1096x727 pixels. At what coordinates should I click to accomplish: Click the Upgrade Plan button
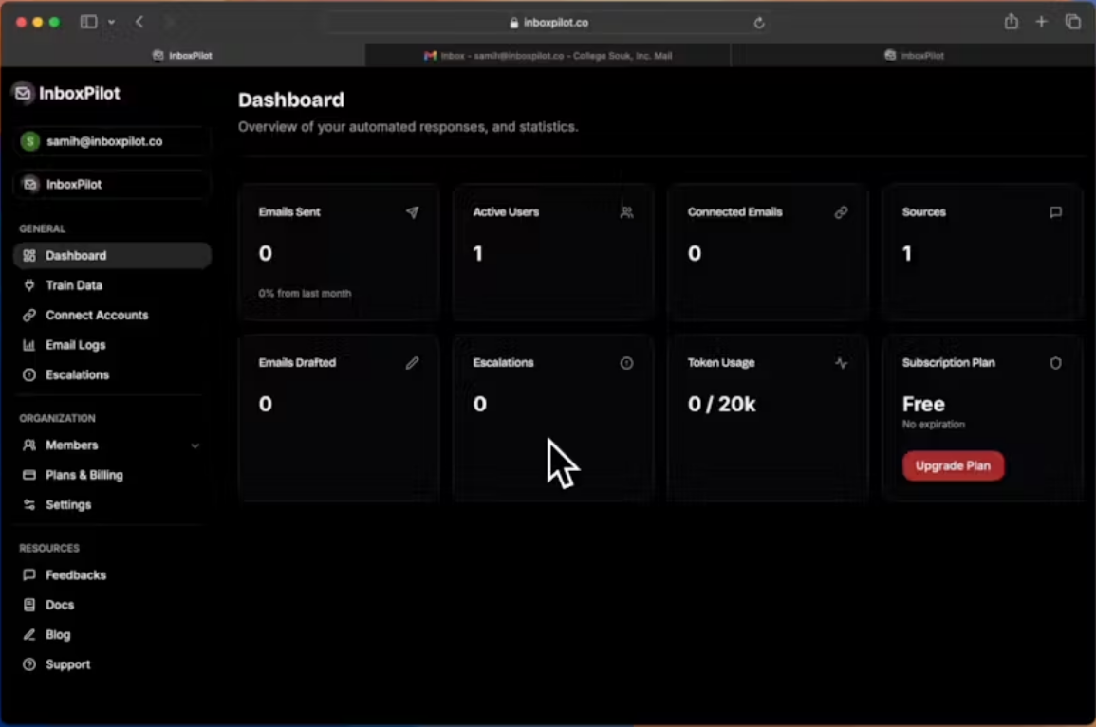953,465
